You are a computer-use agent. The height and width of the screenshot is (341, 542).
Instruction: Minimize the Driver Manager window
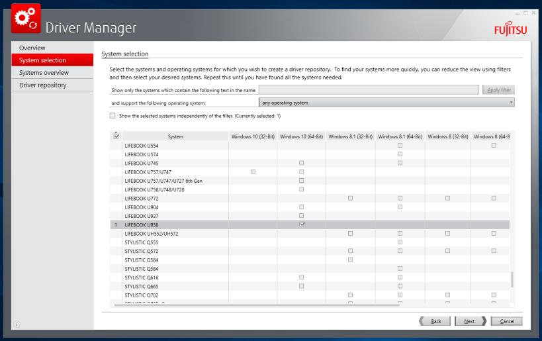[x=518, y=13]
